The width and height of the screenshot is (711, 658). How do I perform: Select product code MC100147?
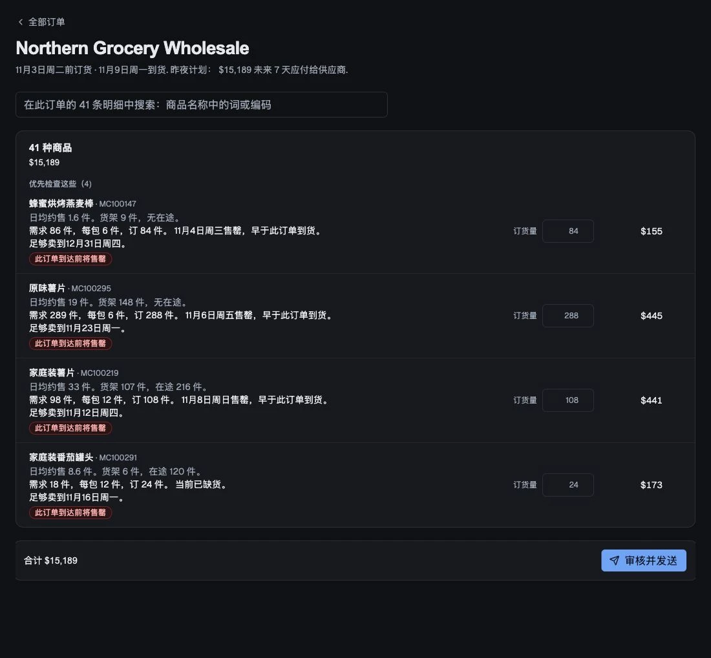[118, 204]
